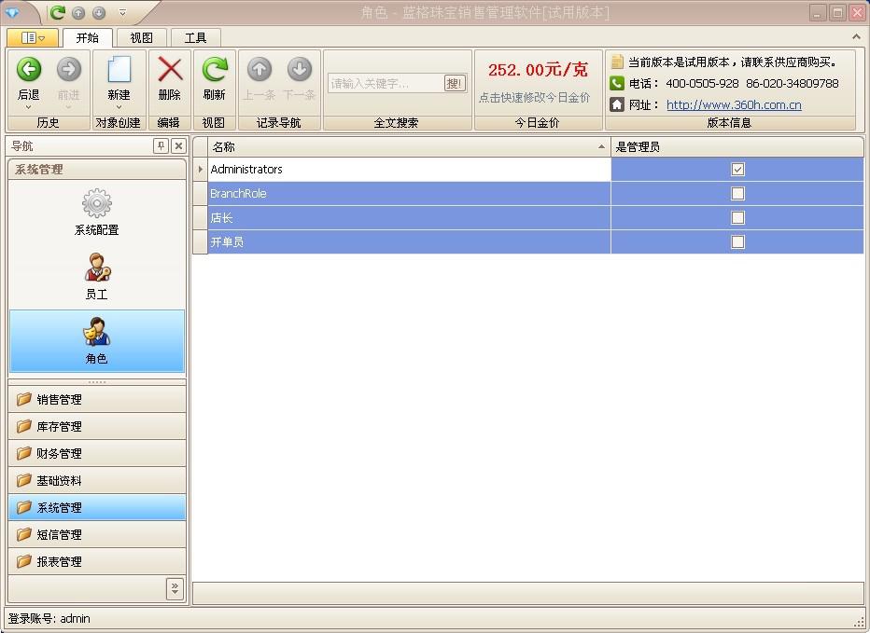The width and height of the screenshot is (870, 633).
Task: Open quick access toolbar customize dropdown
Action: point(123,12)
